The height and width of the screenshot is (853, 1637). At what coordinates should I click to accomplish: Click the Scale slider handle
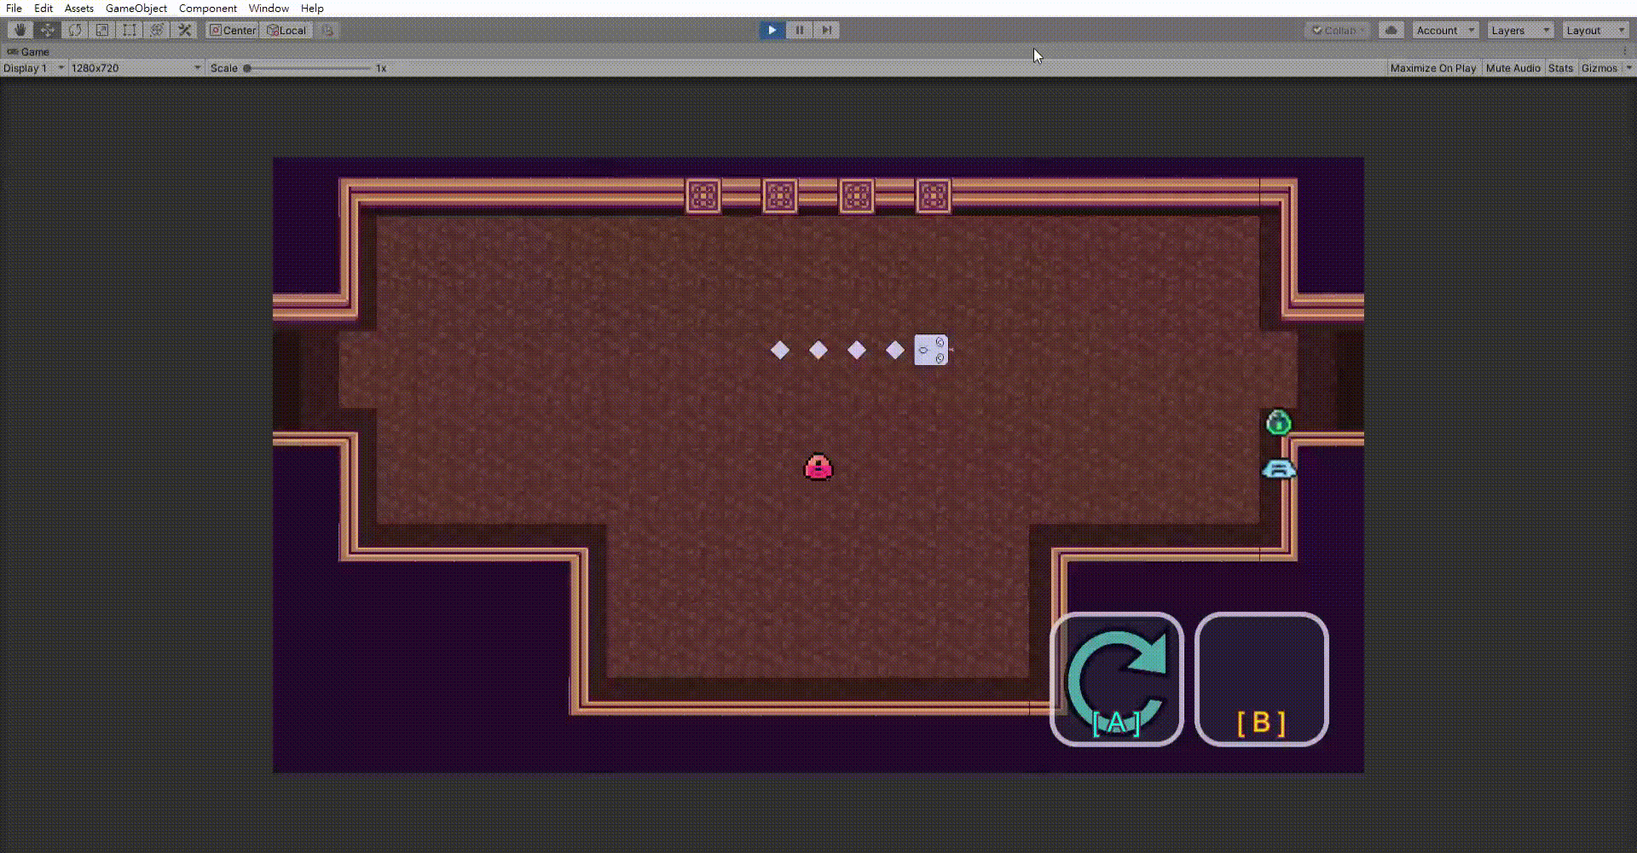point(247,68)
